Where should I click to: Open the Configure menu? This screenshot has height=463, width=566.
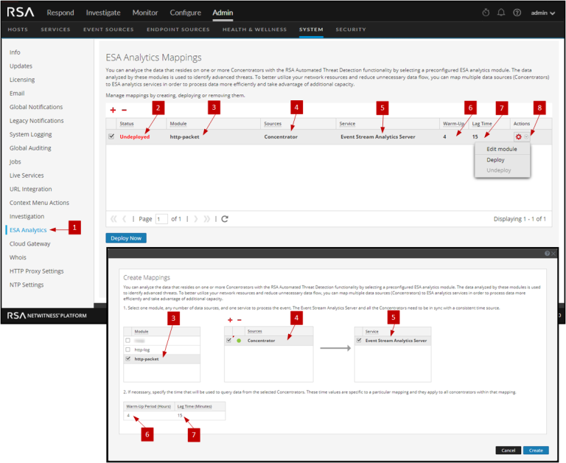point(186,13)
